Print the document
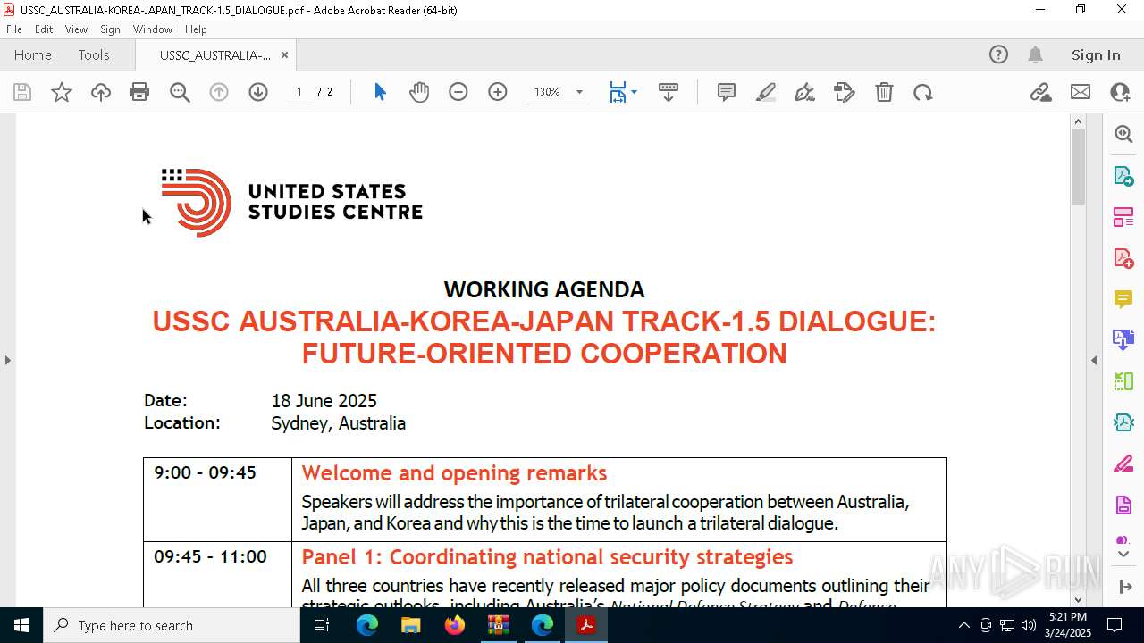 [139, 92]
